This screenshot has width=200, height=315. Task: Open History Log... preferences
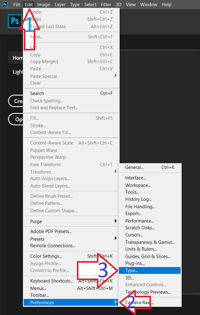[150, 199]
